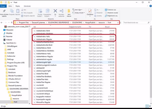Go up one folder level arrow
The height and width of the screenshot is (109, 152).
[x=12, y=23]
